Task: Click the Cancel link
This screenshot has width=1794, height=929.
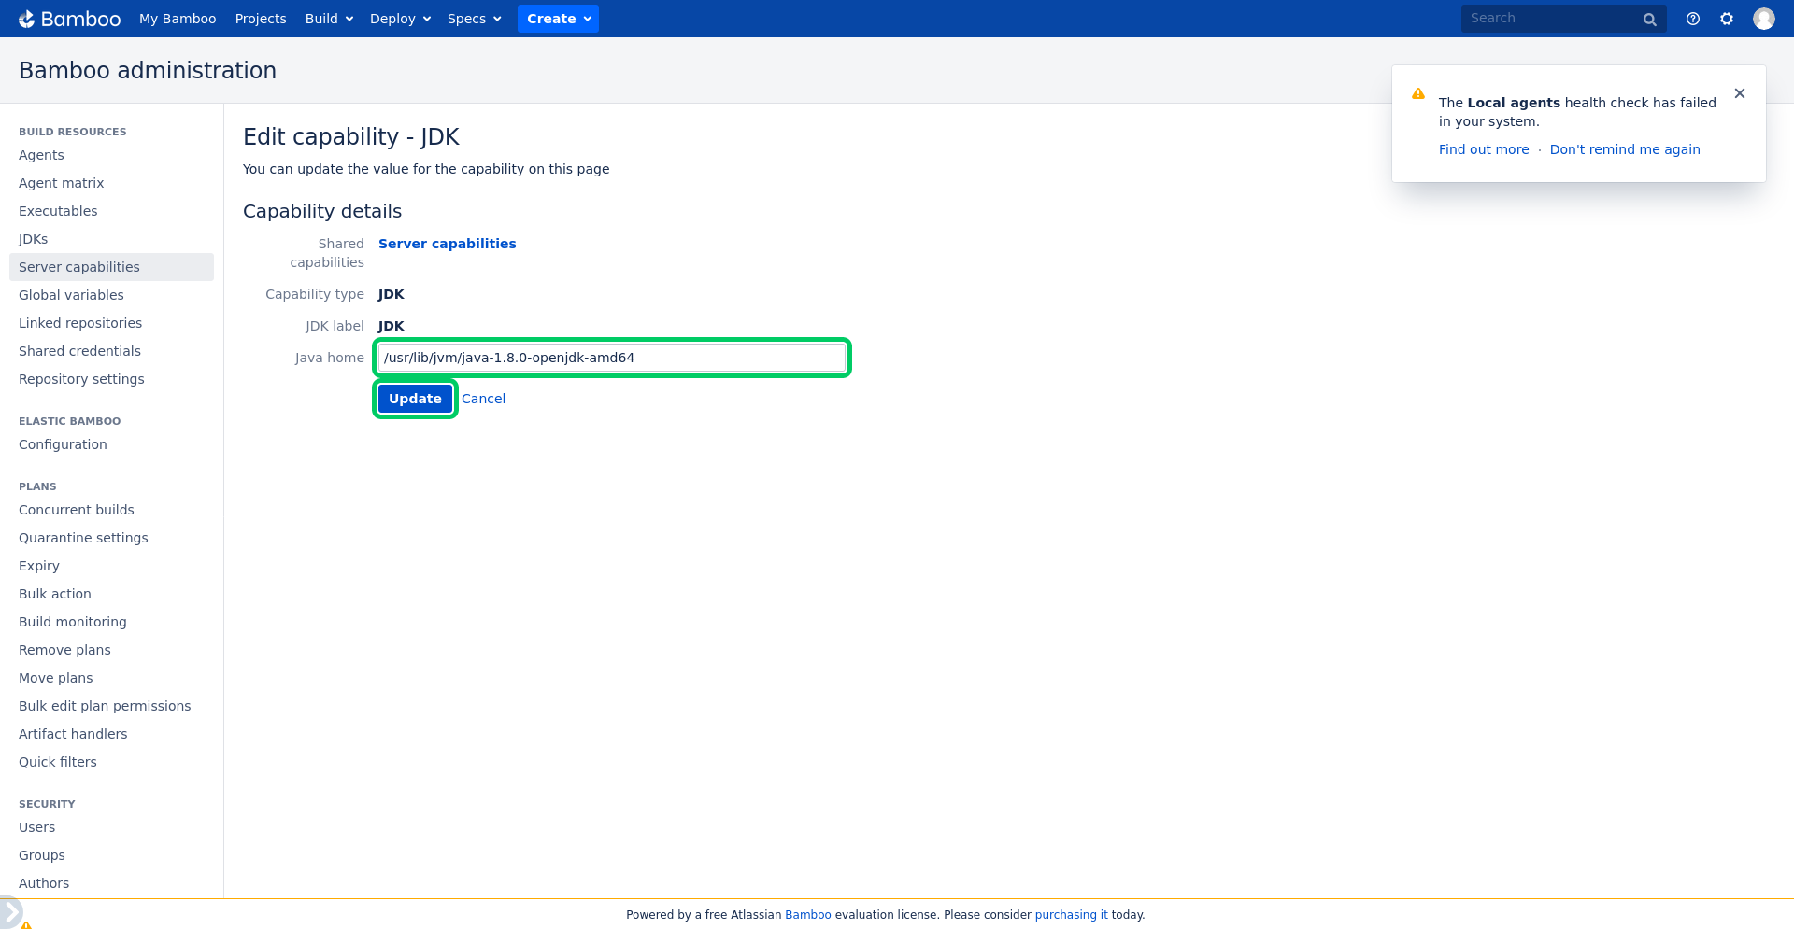Action: [483, 399]
